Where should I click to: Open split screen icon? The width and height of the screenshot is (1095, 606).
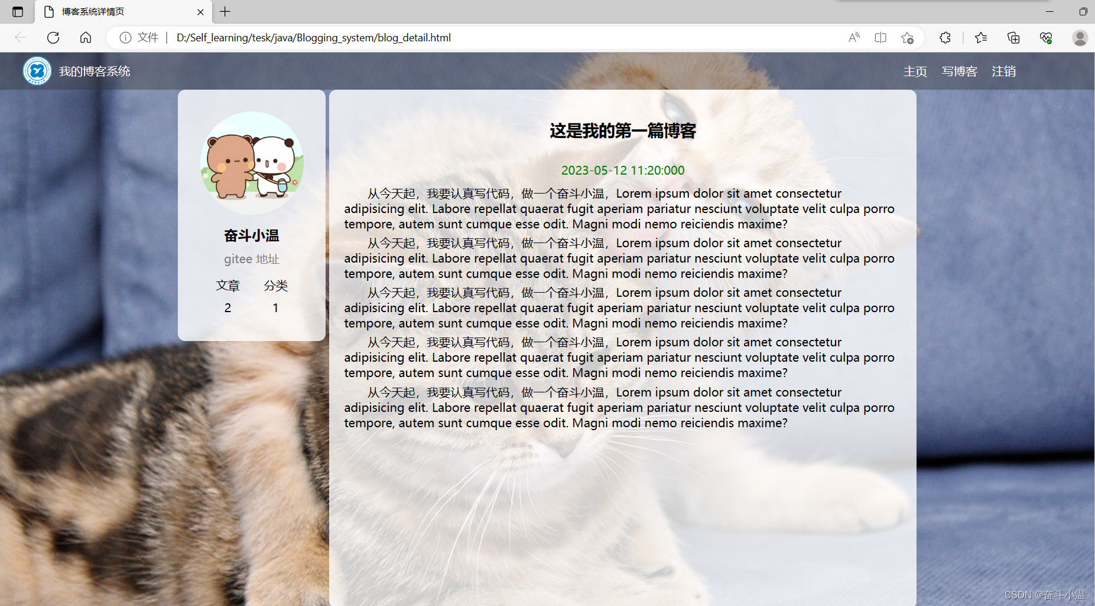(x=880, y=38)
